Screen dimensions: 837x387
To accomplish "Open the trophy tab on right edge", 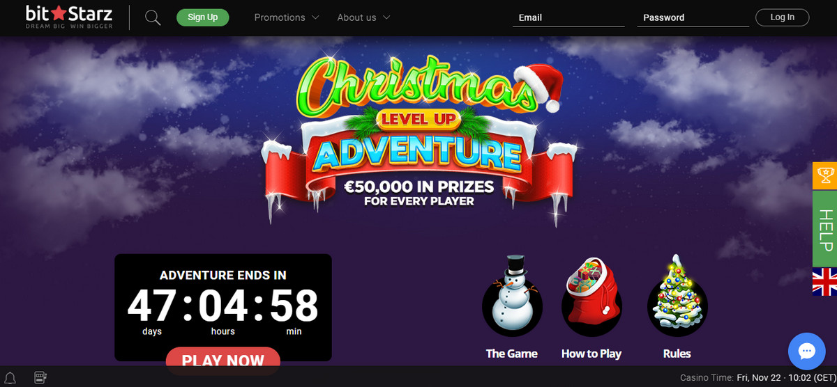I will pos(825,175).
